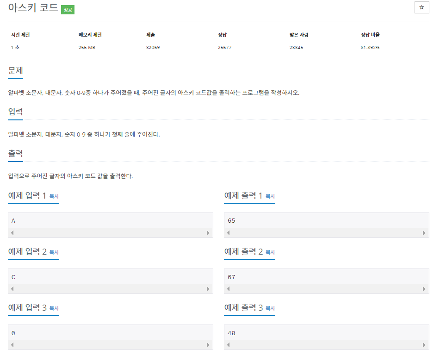Click the green 성공 badge
Viewport: 446px width, 356px height.
pyautogui.click(x=68, y=10)
